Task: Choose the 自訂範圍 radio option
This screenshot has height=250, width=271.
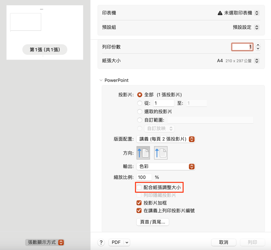Action: (140, 120)
